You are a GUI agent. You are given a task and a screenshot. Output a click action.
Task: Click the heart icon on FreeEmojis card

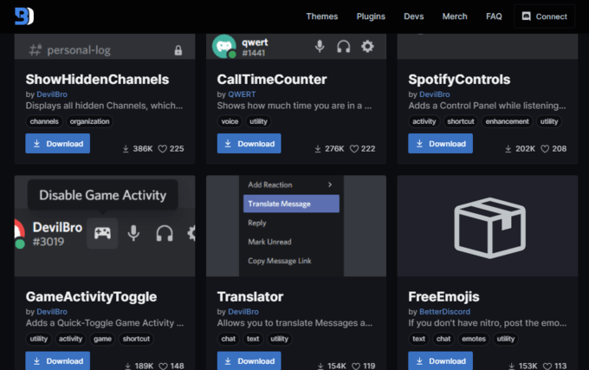pyautogui.click(x=544, y=366)
